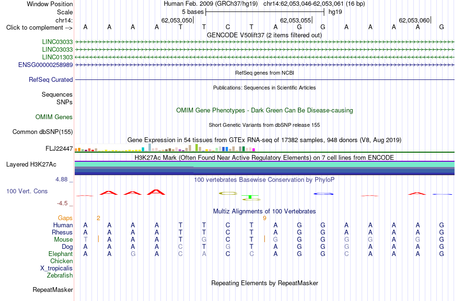Screen dimensions: 455x301
Task: Click the C base in reference sequence row
Action: (x=228, y=27)
